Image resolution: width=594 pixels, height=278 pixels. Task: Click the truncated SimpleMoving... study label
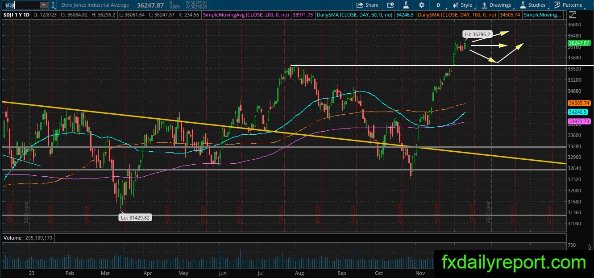click(x=542, y=15)
